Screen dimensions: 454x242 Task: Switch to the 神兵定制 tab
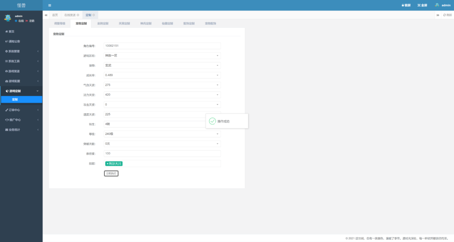coord(146,23)
